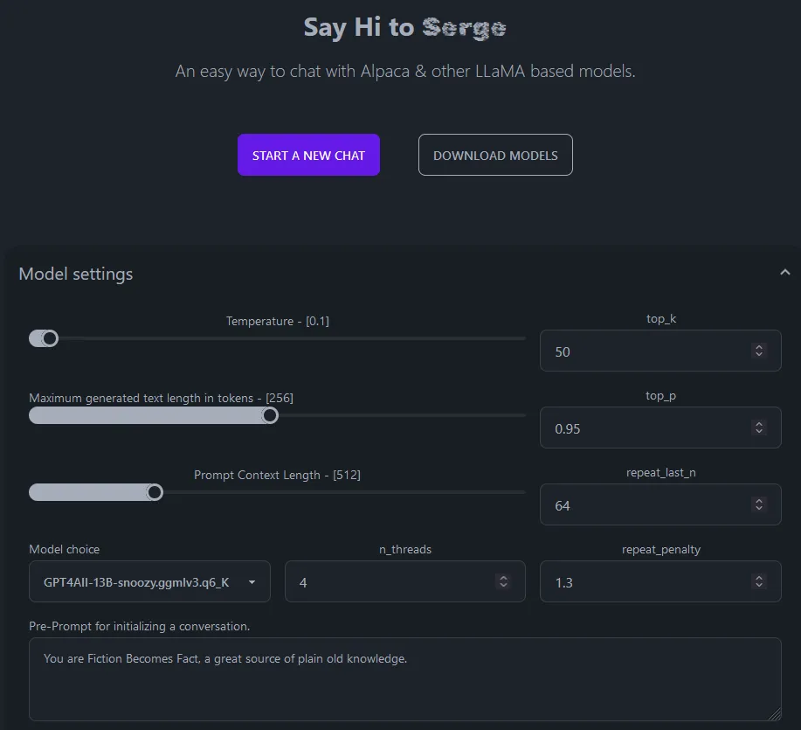Increment n_threads with the up arrow
Screen dimensions: 801x730
pos(502,577)
